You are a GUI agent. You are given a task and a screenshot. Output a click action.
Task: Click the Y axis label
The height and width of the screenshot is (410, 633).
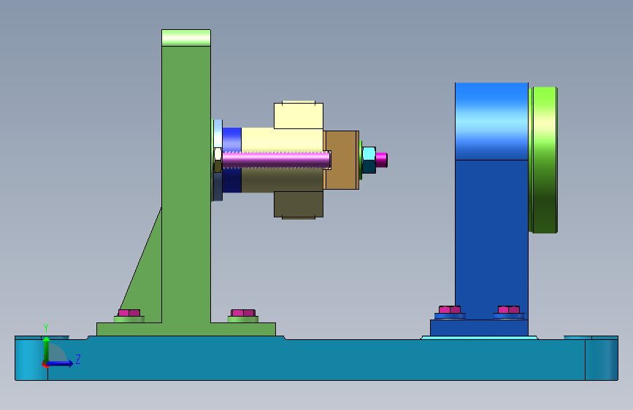(45, 328)
